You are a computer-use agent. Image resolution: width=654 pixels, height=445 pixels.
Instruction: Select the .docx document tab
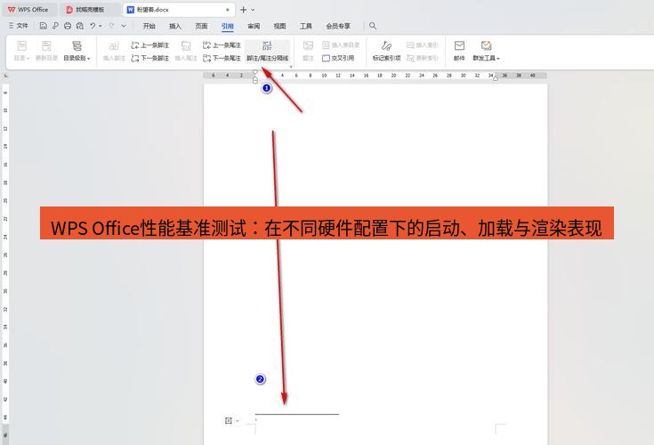click(x=179, y=9)
